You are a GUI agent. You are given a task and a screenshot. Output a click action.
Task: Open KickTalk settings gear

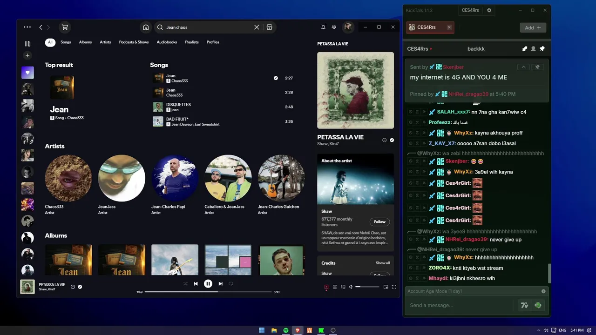(489, 10)
